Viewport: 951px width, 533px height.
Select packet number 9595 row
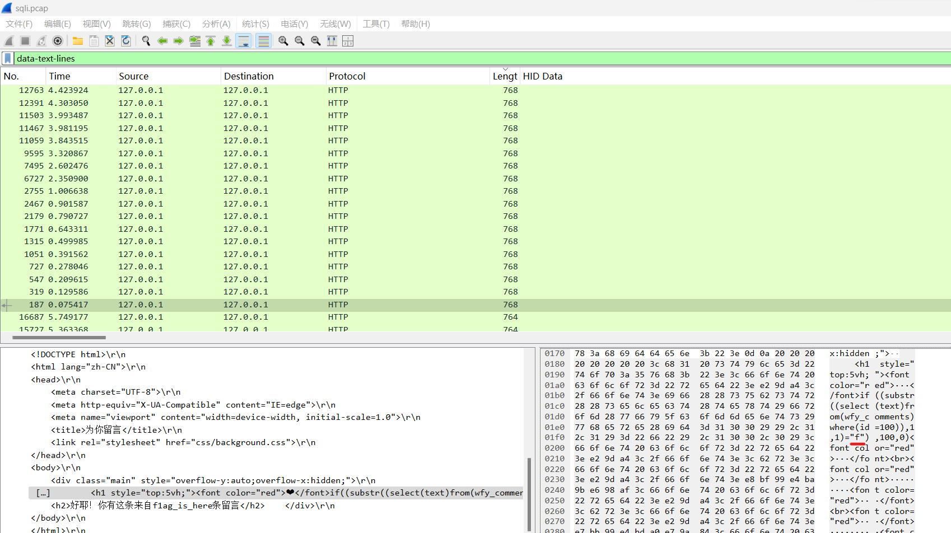tap(475, 153)
